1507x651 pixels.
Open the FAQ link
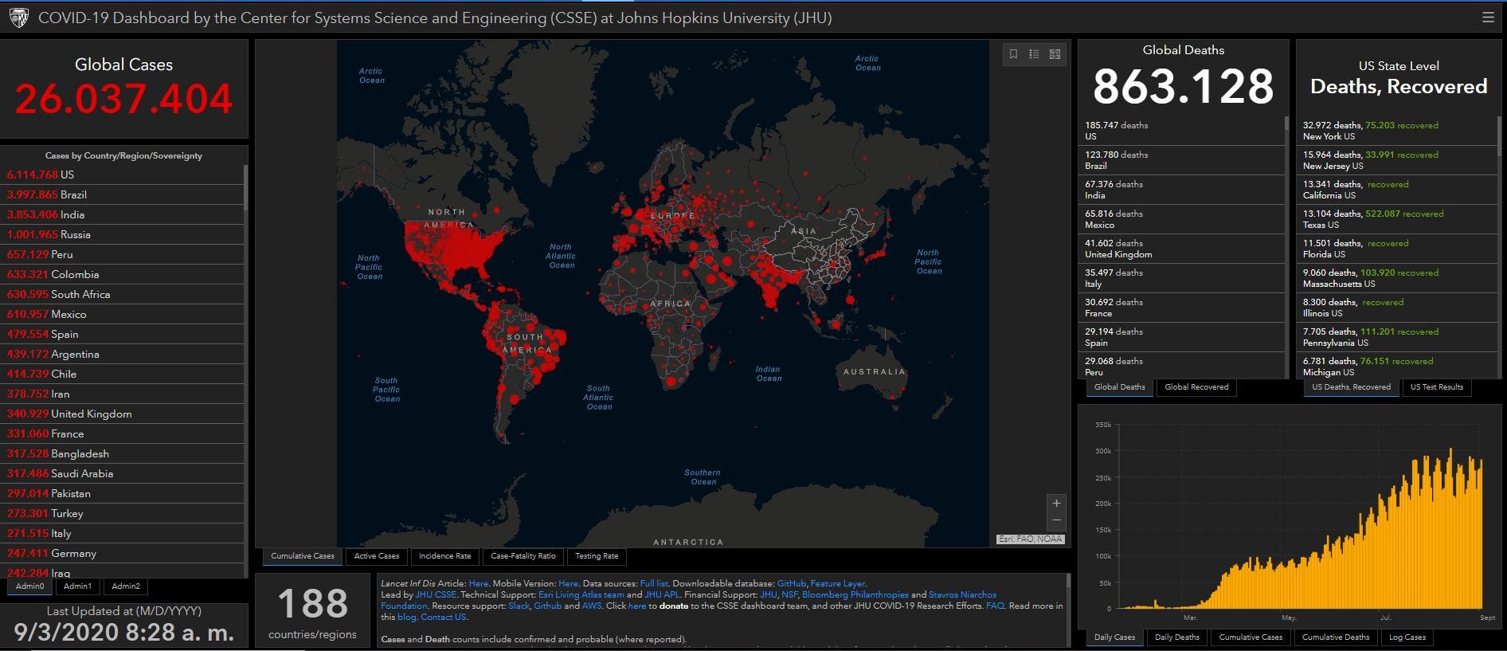click(996, 606)
